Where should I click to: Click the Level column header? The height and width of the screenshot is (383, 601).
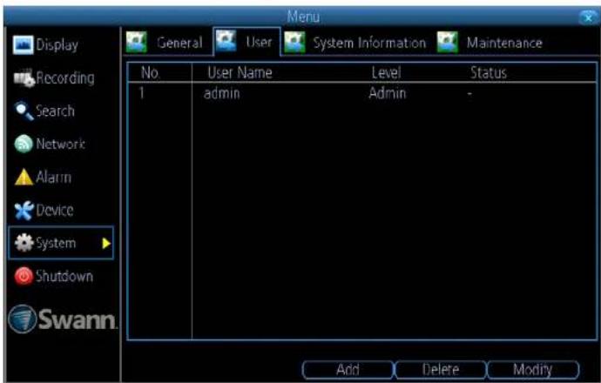pos(386,73)
